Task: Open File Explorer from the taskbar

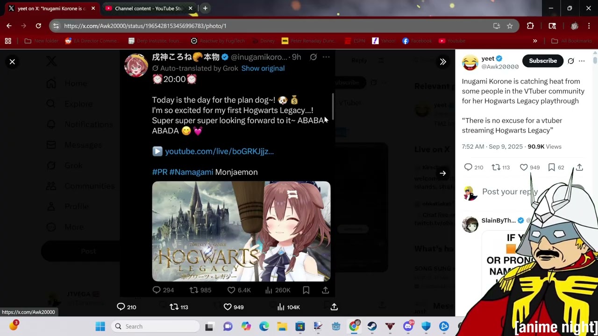Action: pos(282,326)
